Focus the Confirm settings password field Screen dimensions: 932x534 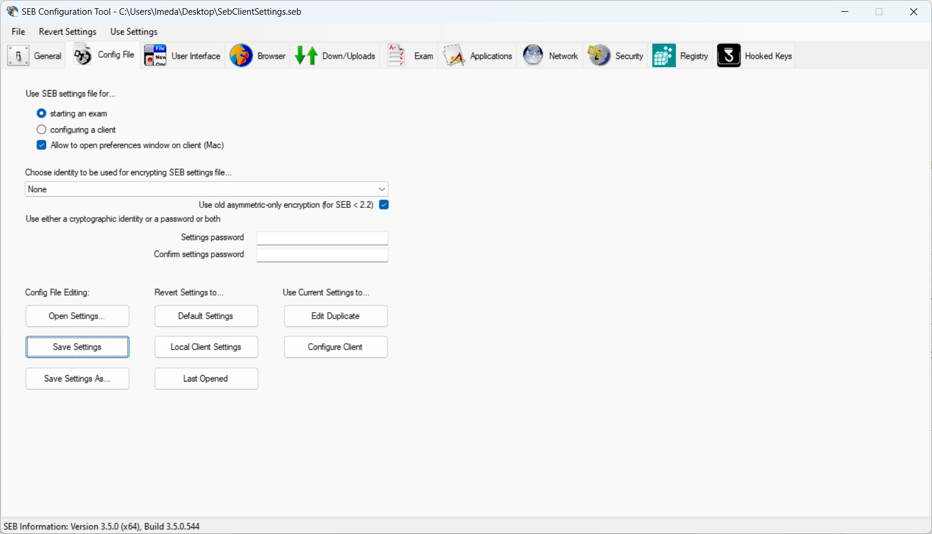322,255
